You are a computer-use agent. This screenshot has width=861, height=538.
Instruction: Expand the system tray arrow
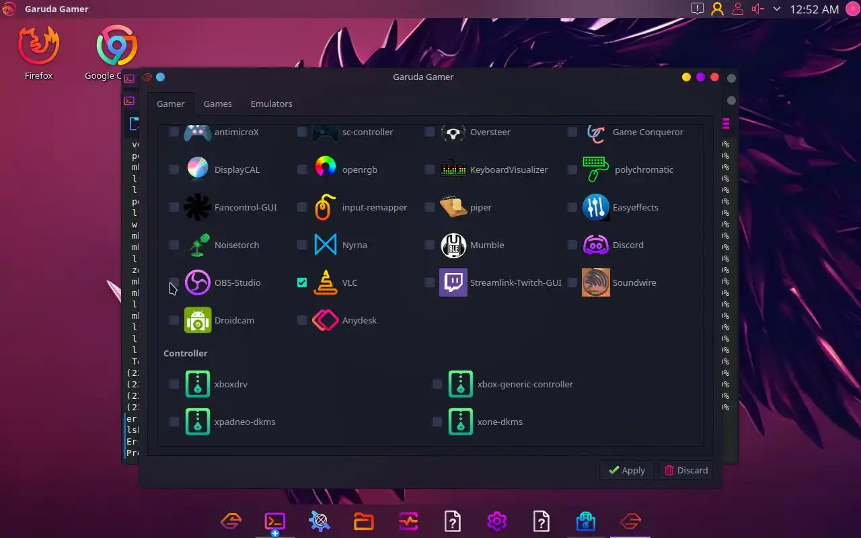[x=777, y=9]
